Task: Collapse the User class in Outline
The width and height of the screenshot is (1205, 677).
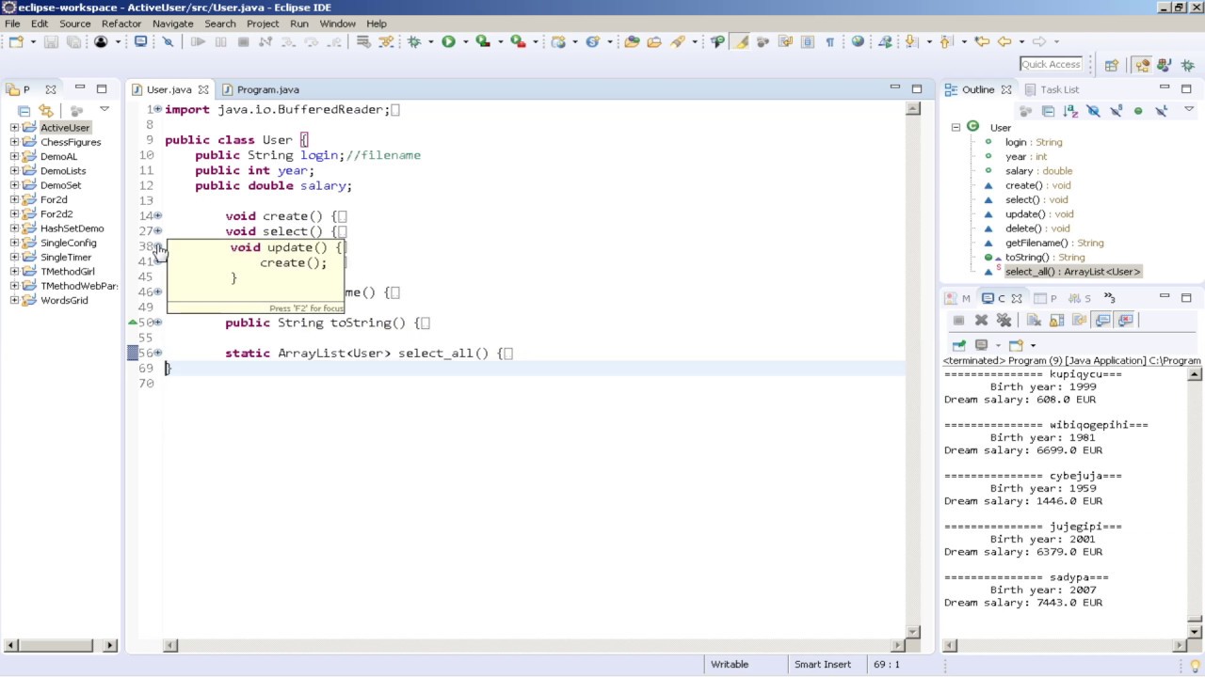Action: tap(956, 127)
